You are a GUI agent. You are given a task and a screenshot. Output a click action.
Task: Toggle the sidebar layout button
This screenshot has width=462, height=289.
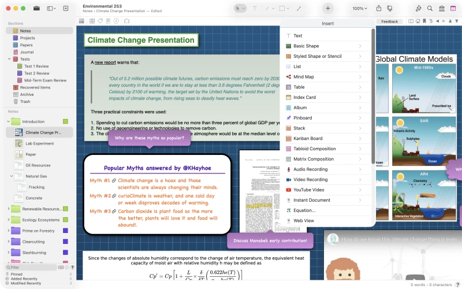(51, 8)
